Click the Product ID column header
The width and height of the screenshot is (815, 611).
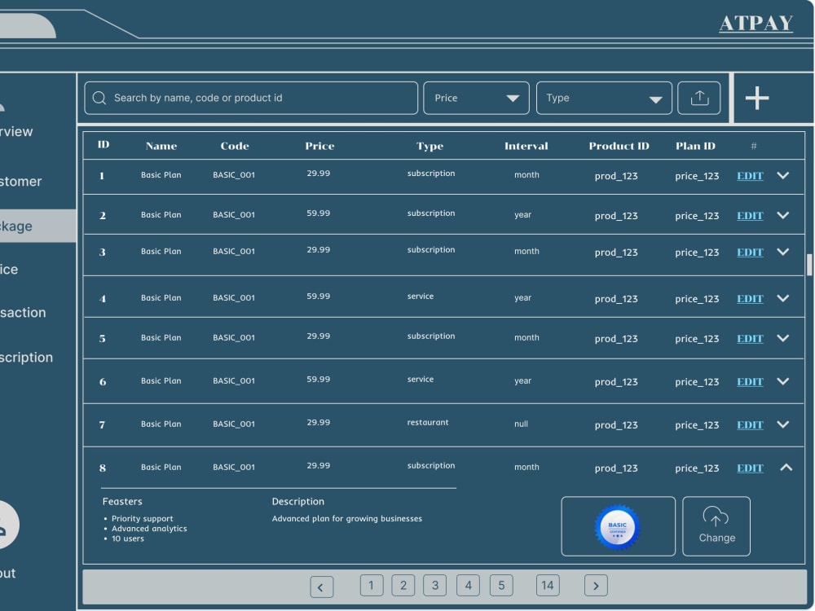(619, 146)
